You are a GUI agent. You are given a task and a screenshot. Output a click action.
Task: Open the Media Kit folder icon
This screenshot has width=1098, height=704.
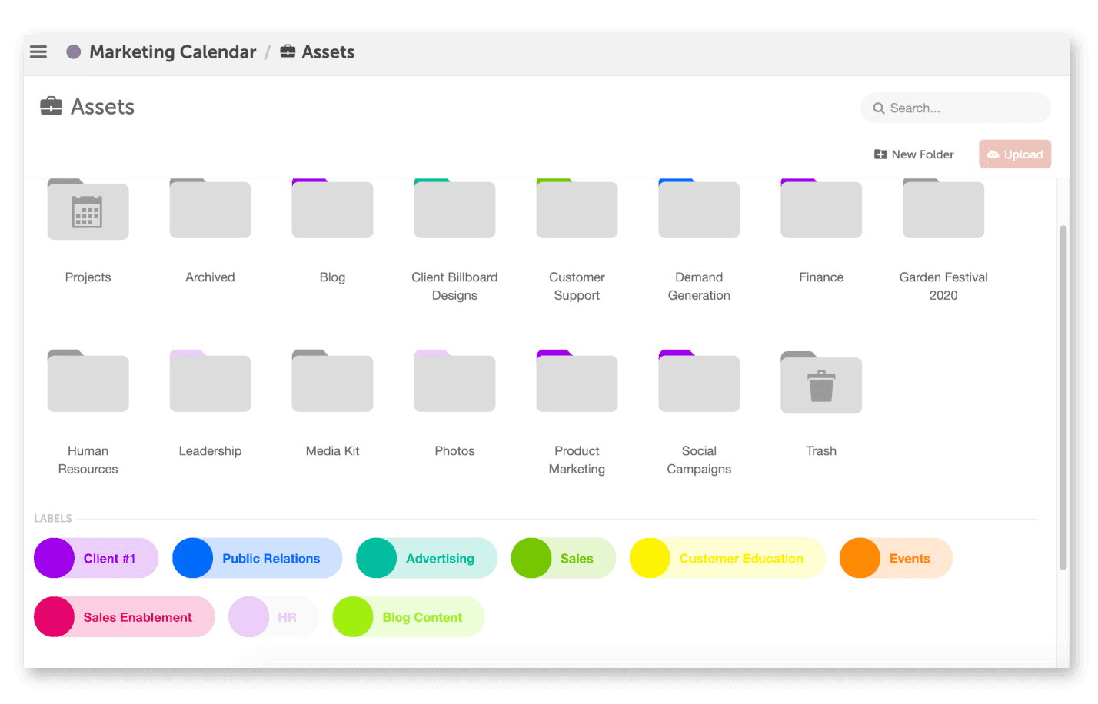[x=332, y=381]
